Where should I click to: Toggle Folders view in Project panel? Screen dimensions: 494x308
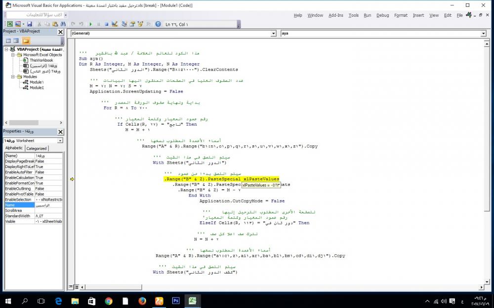coord(26,41)
